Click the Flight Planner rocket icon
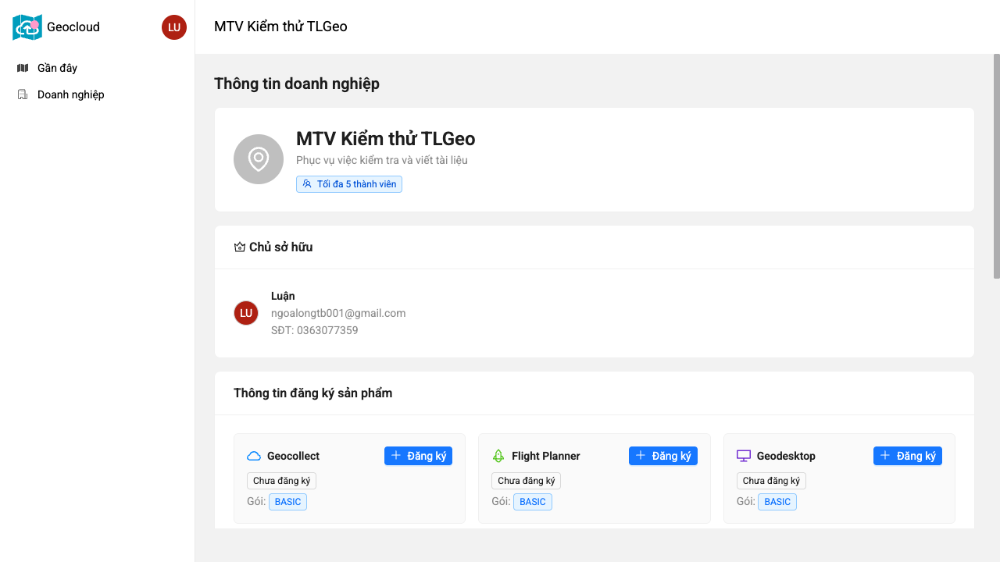The image size is (1000, 562). [x=498, y=456]
